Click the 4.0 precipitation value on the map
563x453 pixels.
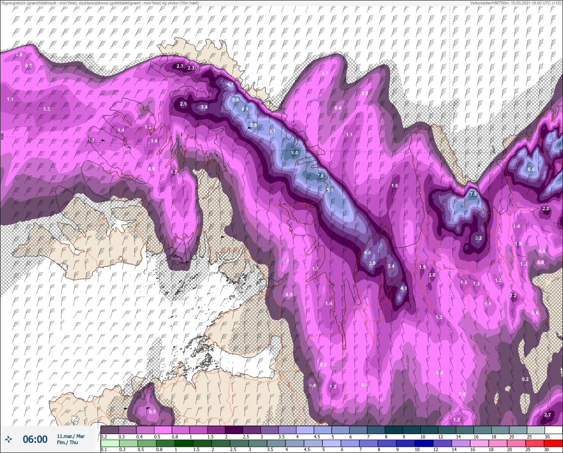pyautogui.click(x=368, y=252)
